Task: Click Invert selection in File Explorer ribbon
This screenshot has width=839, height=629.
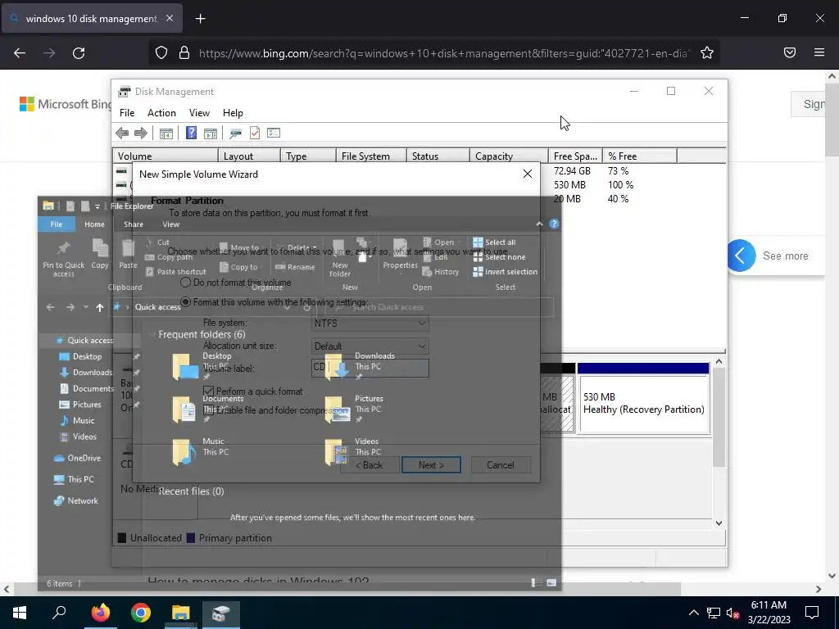Action: 505,272
